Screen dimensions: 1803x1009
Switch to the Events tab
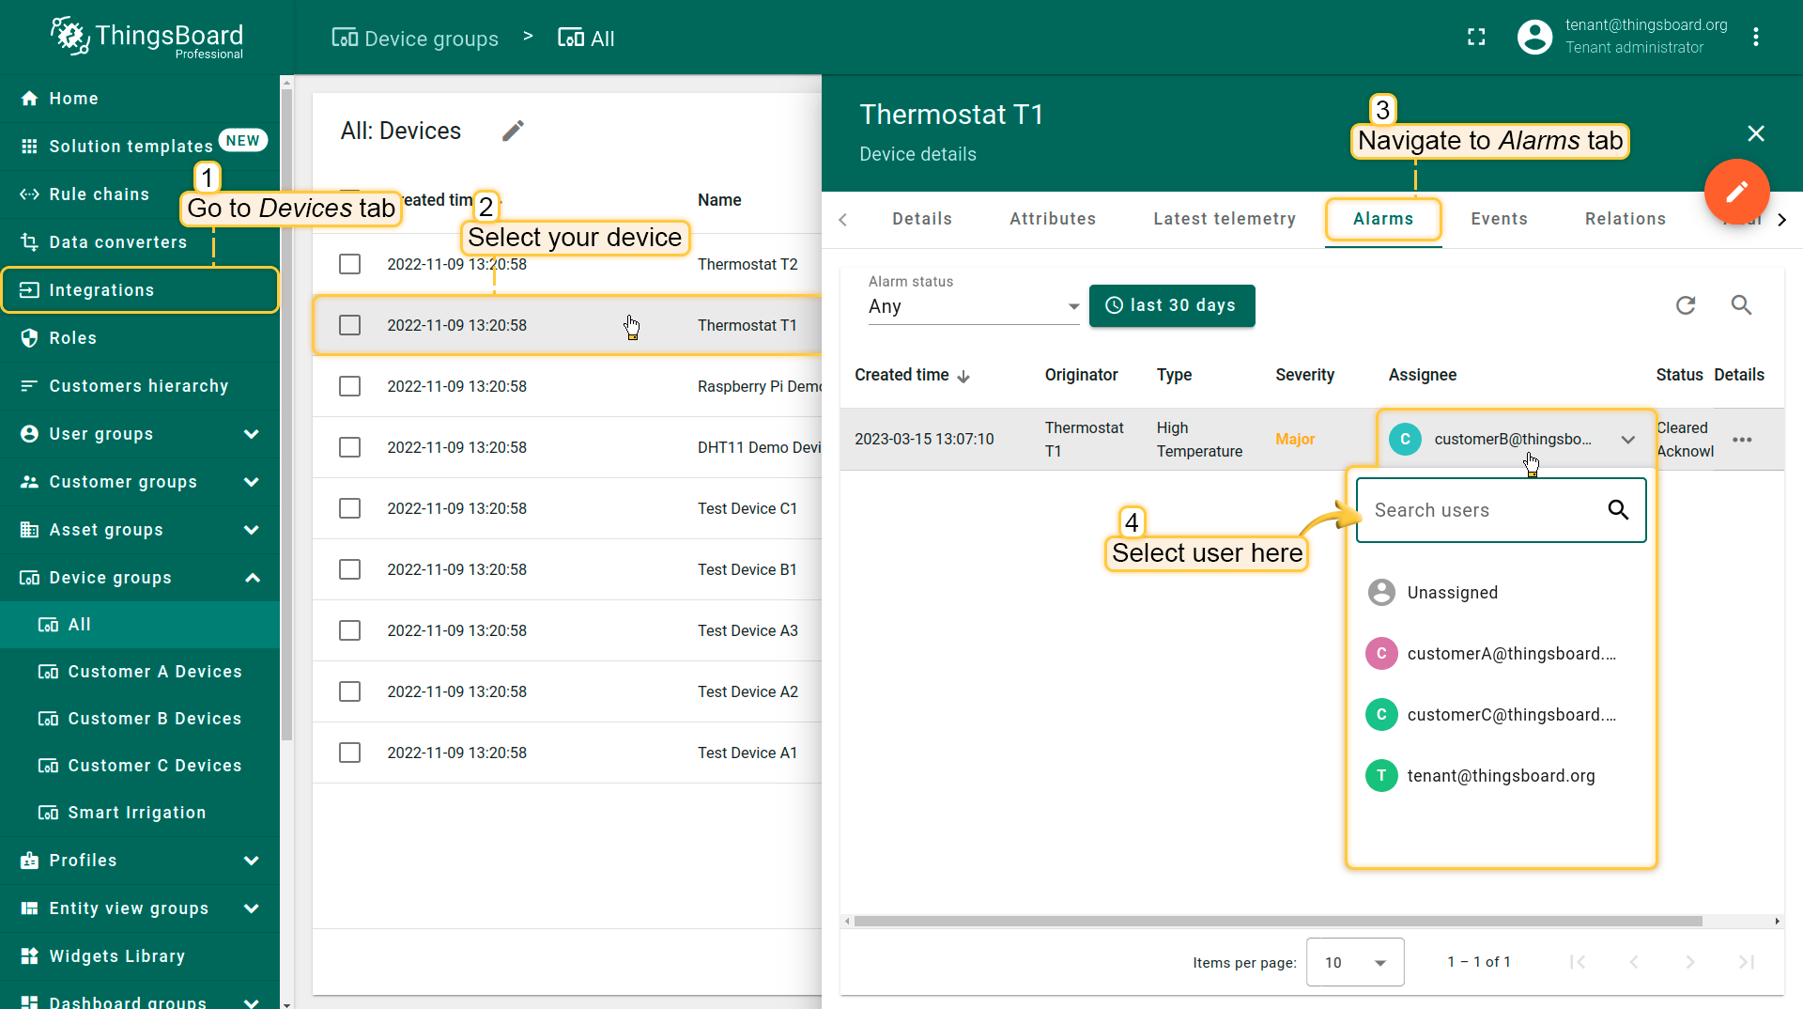(1499, 219)
